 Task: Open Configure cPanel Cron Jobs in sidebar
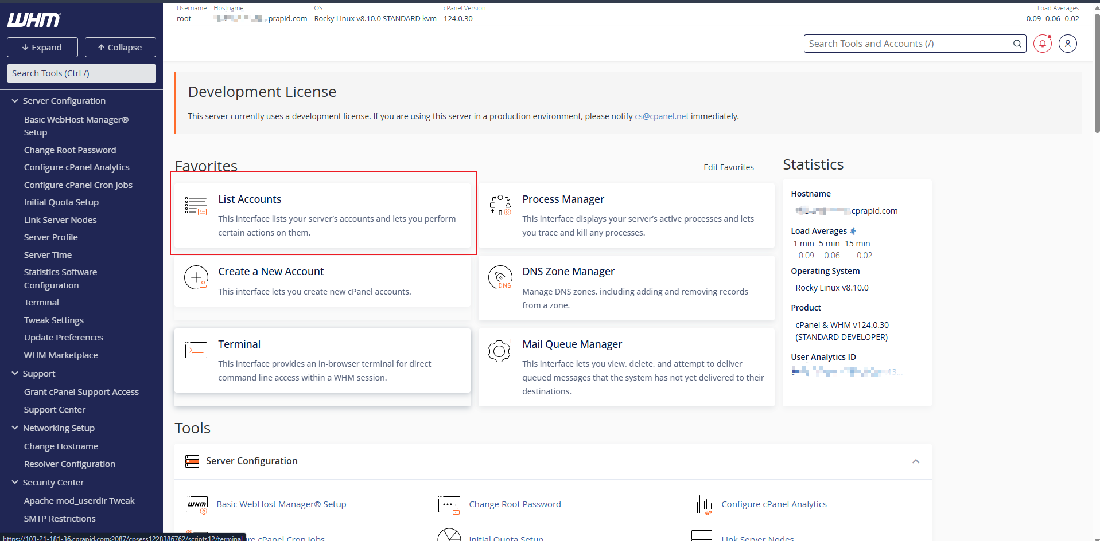tap(78, 185)
